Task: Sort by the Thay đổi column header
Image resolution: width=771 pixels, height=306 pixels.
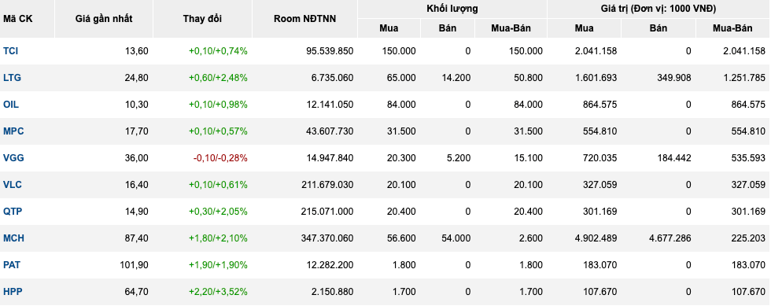Action: click(203, 19)
